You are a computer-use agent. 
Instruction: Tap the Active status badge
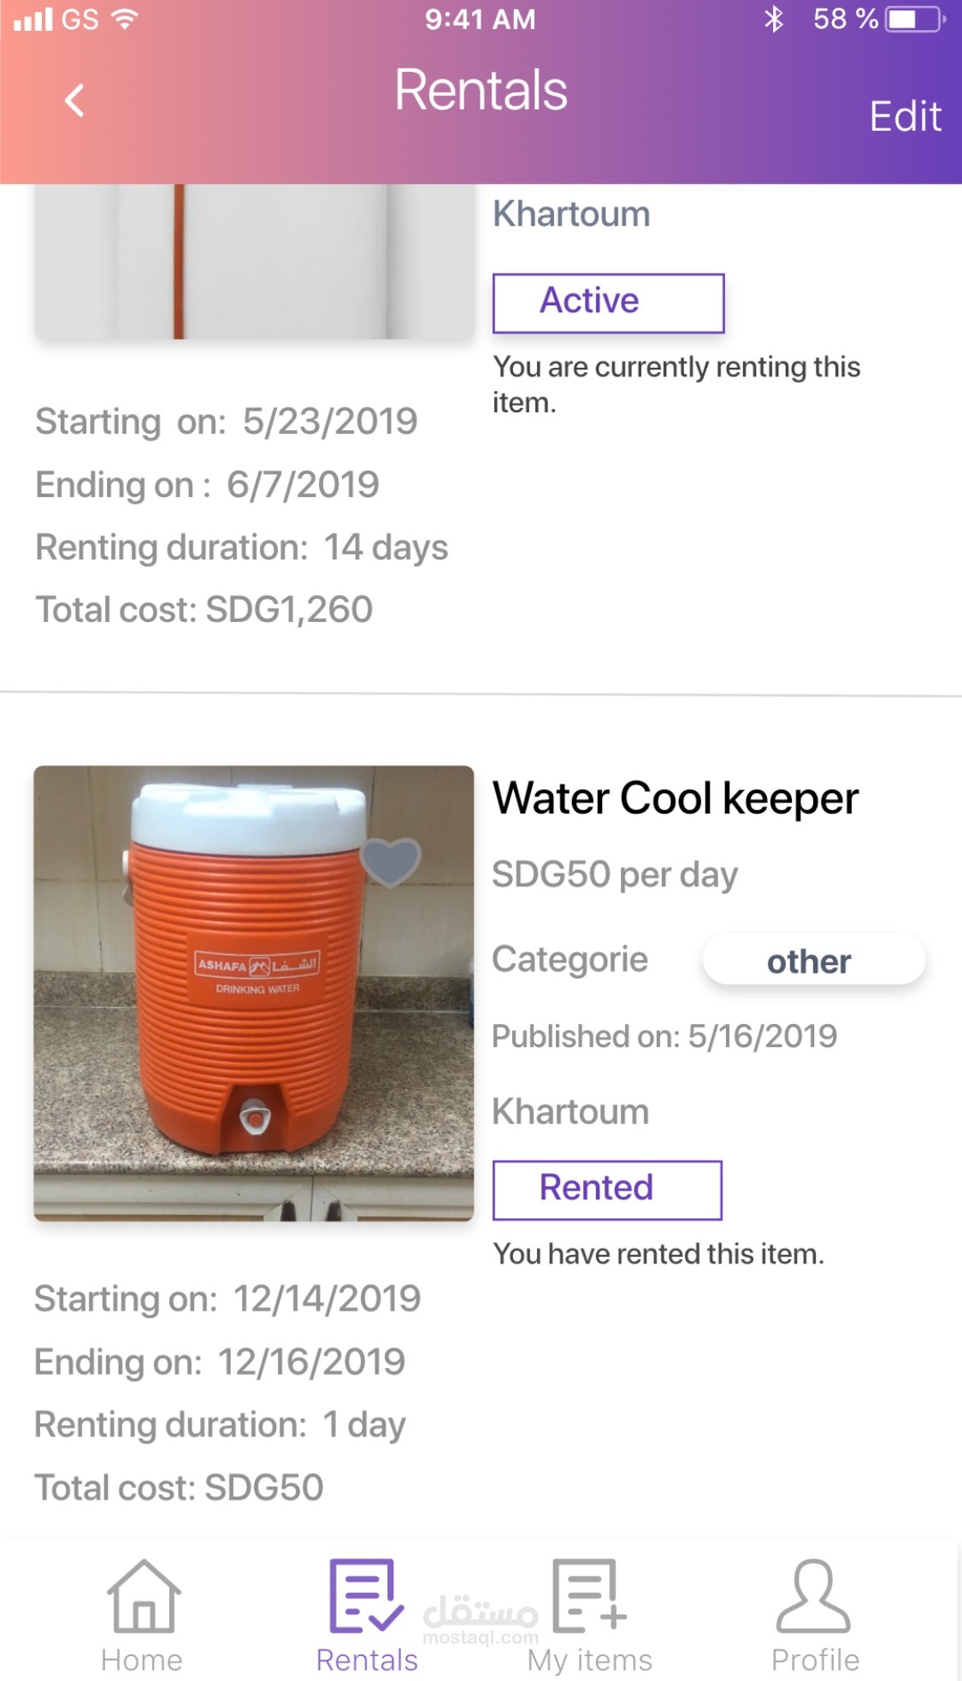pyautogui.click(x=608, y=303)
